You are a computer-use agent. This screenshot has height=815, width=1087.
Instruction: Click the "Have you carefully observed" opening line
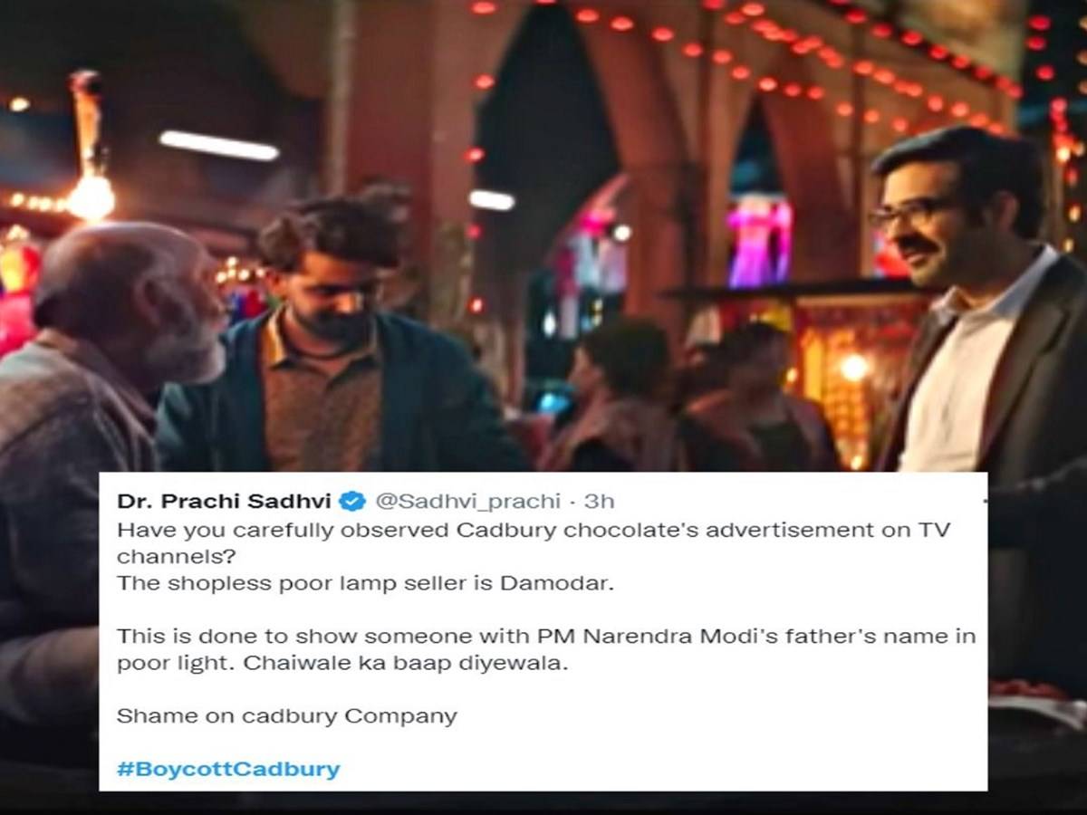(533, 531)
